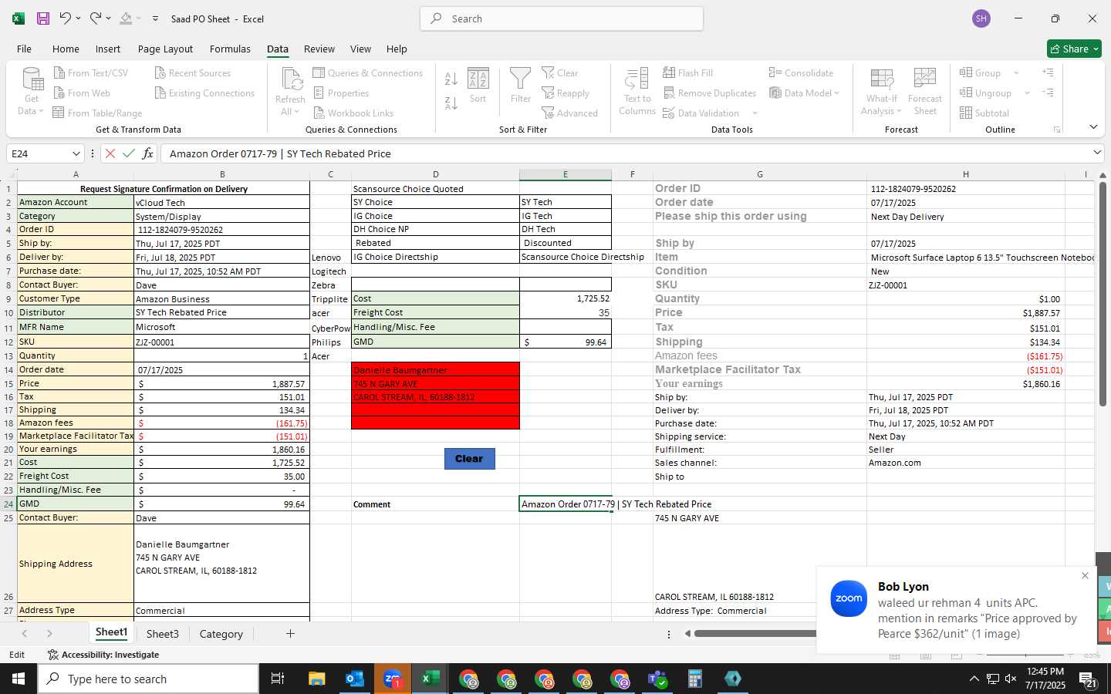Open Recent Sources

pos(193,72)
